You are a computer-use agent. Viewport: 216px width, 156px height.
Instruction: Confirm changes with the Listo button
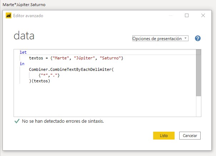click(x=164, y=136)
